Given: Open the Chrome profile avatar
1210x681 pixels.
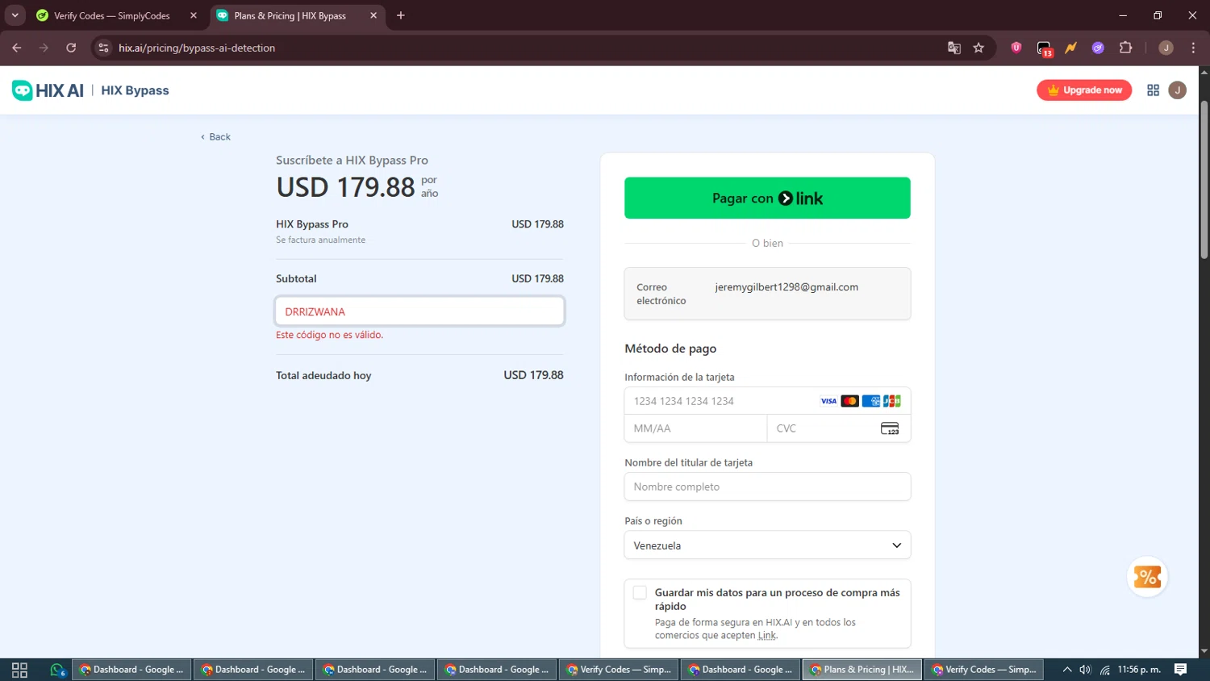Looking at the screenshot, I should tap(1166, 48).
